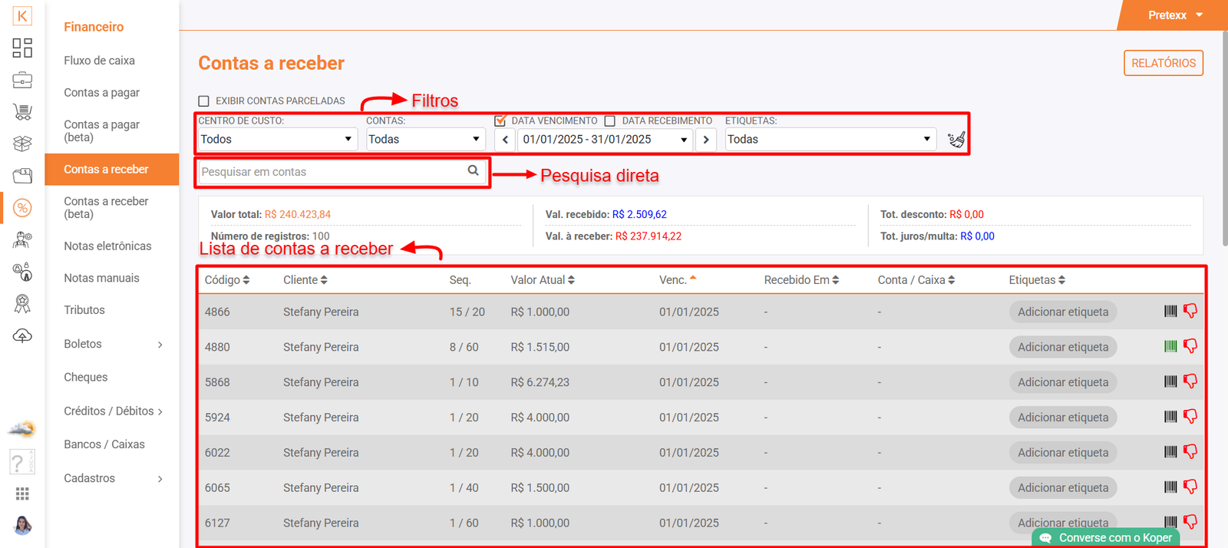Enable Exibir Contas Parceladas checkbox
The width and height of the screenshot is (1228, 548).
tap(204, 101)
